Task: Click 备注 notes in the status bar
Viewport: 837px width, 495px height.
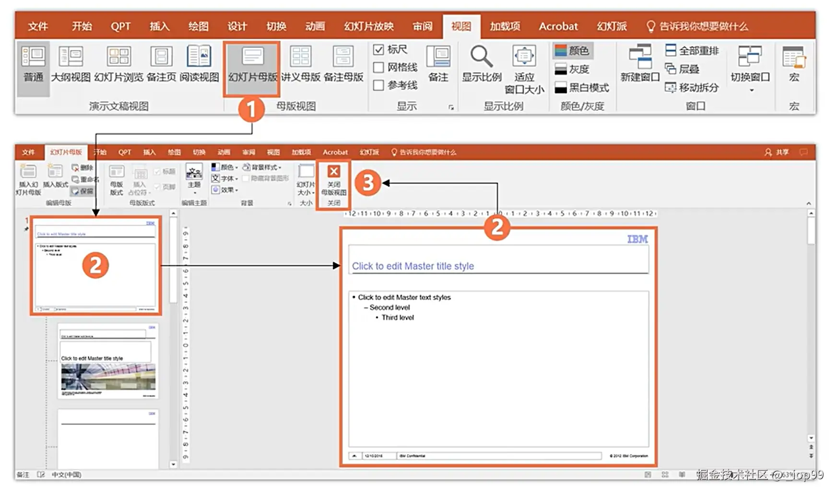Action: (23, 475)
